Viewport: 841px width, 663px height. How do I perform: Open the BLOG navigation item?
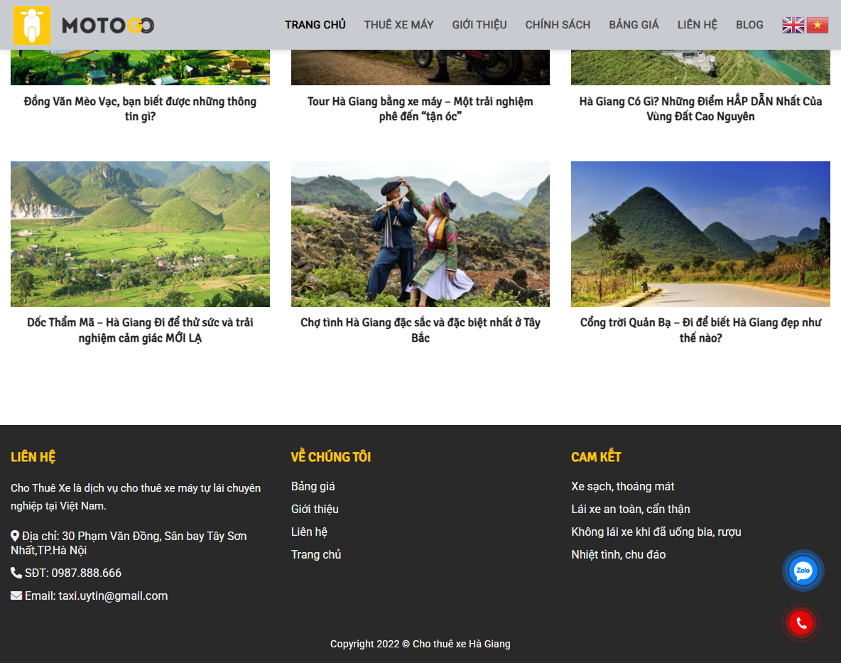(749, 24)
